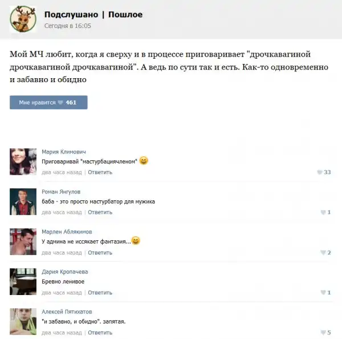The width and height of the screenshot is (342, 339).
Task: Open Мария Климович's profile name link
Action: pyautogui.click(x=64, y=152)
